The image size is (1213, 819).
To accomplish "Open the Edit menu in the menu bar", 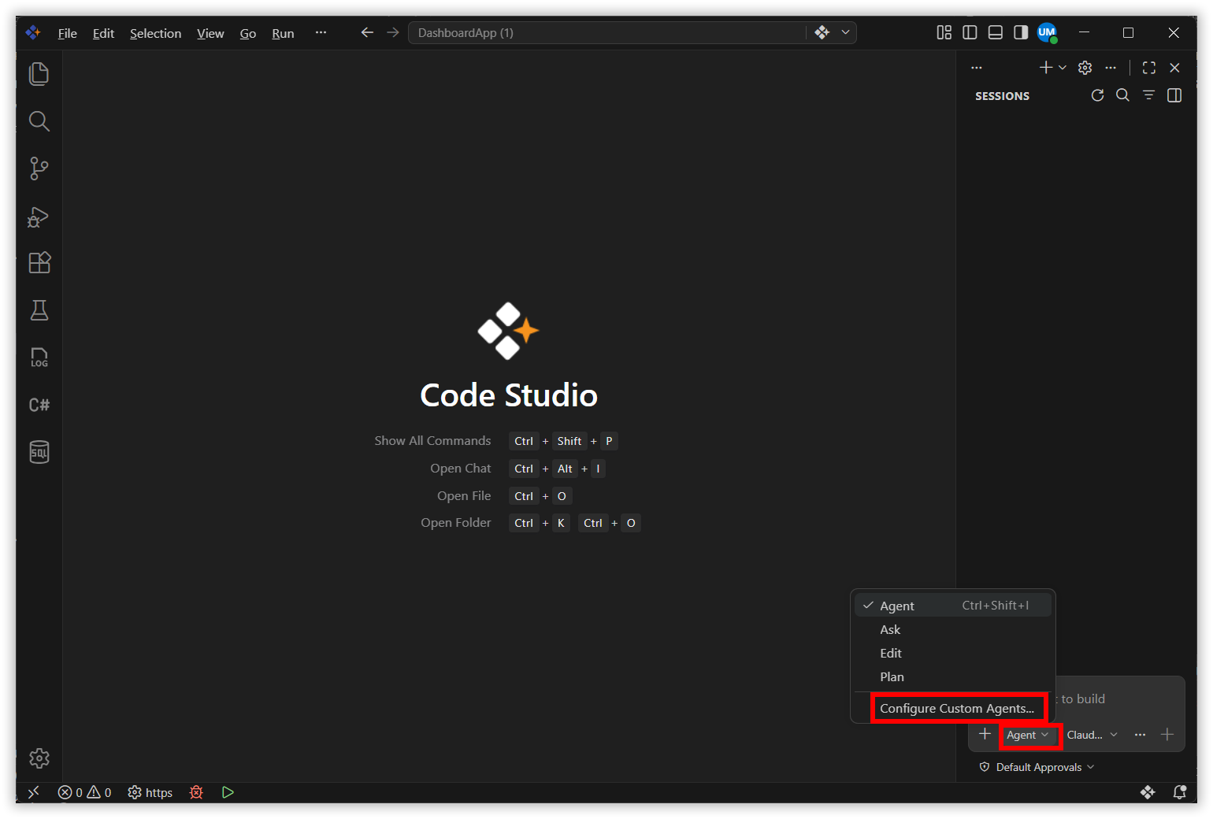I will (103, 33).
